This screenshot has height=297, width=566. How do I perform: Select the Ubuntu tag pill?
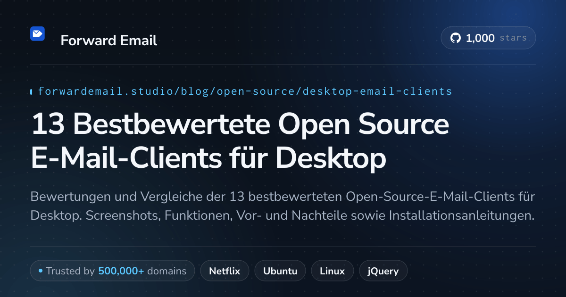point(280,271)
